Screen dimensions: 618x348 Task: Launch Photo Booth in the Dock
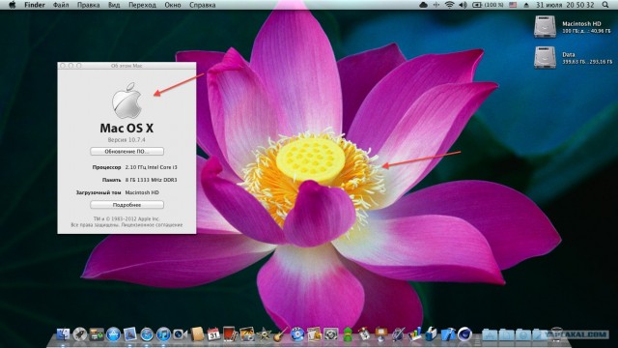point(230,333)
